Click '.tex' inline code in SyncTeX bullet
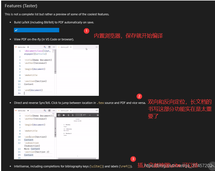The height and width of the screenshot is (171, 215). 100,103
